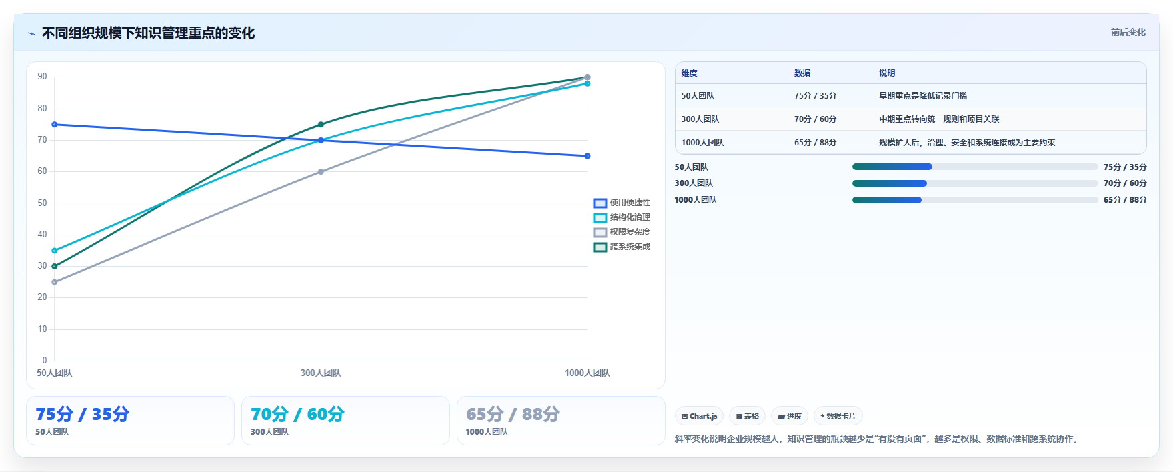
Task: Click the y-axis value 50
Action: tap(42, 203)
